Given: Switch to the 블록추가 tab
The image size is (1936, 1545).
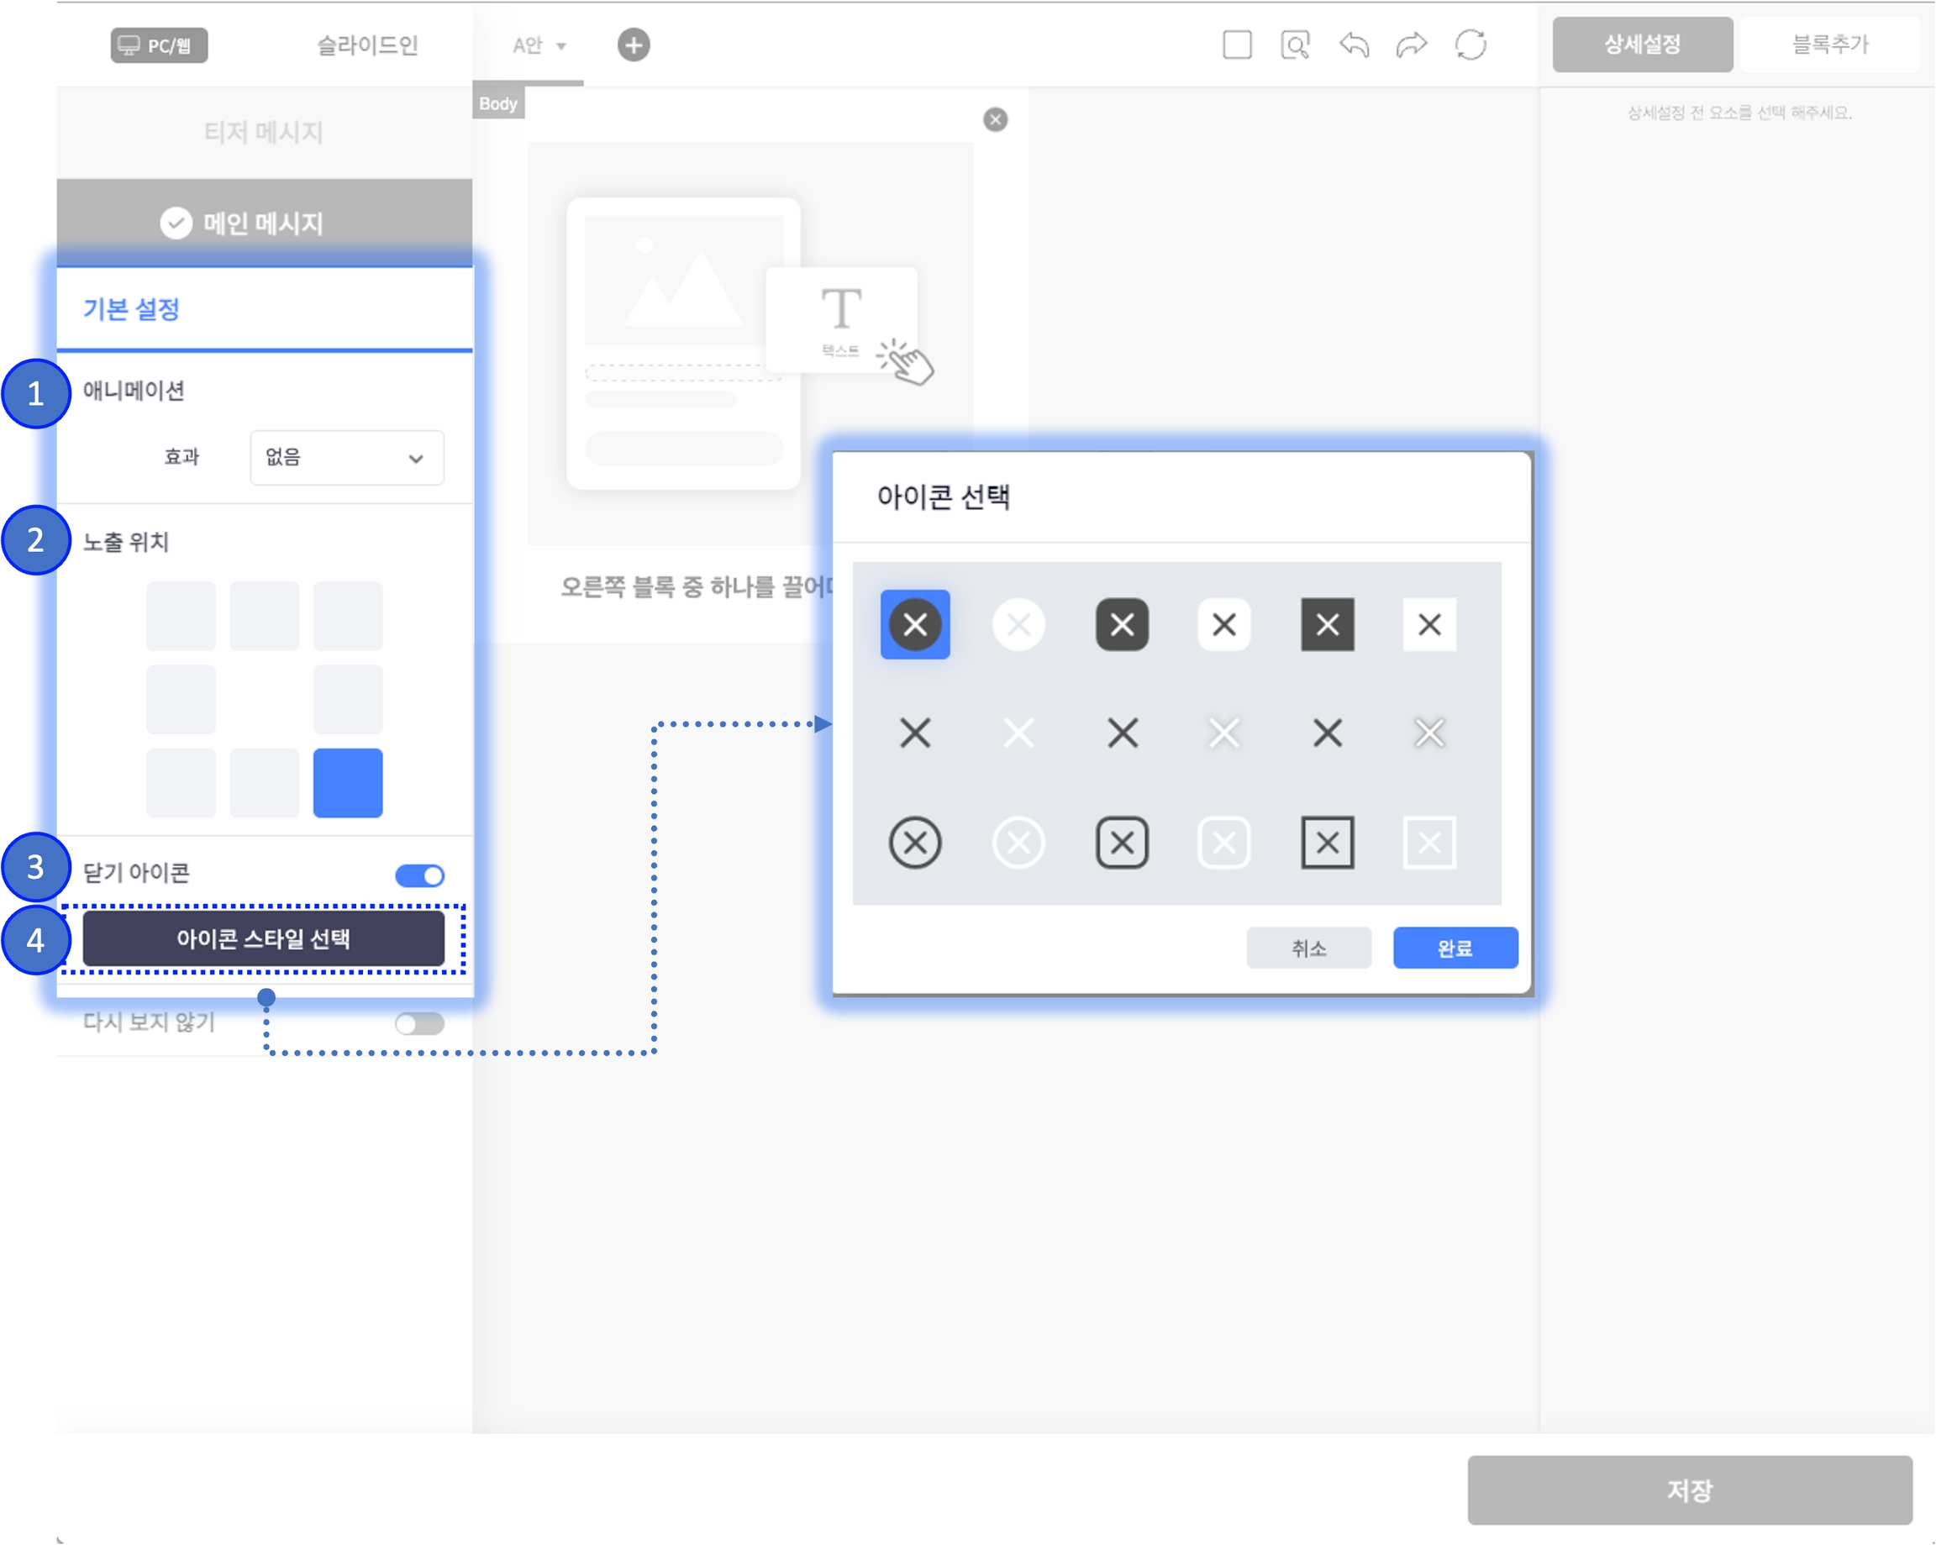Looking at the screenshot, I should [1829, 44].
